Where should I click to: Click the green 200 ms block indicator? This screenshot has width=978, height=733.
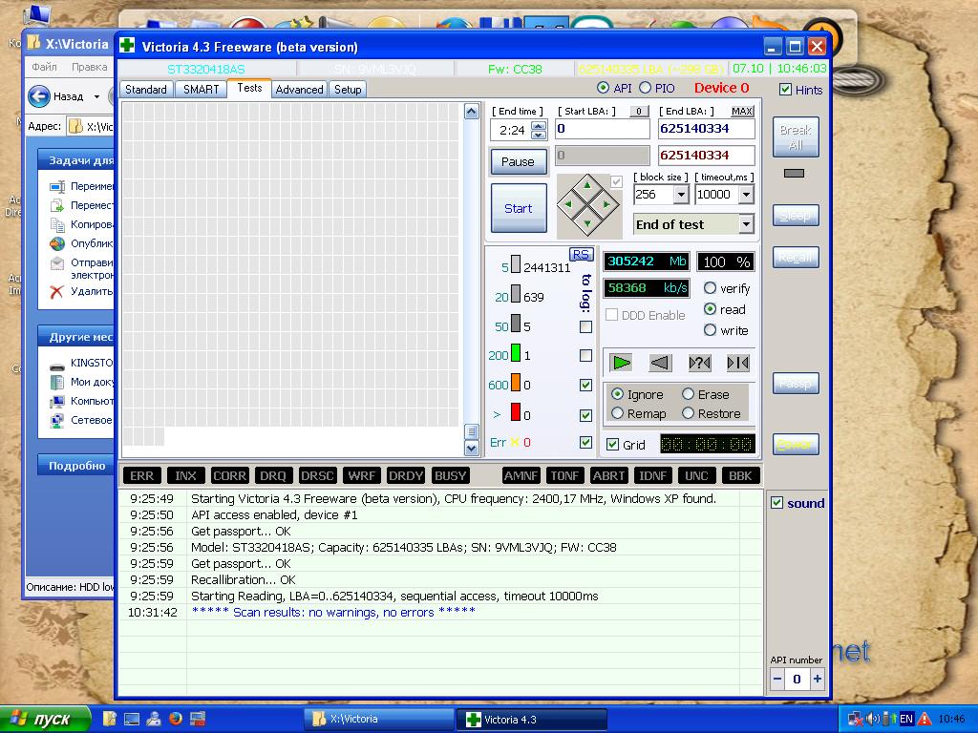[x=516, y=353]
